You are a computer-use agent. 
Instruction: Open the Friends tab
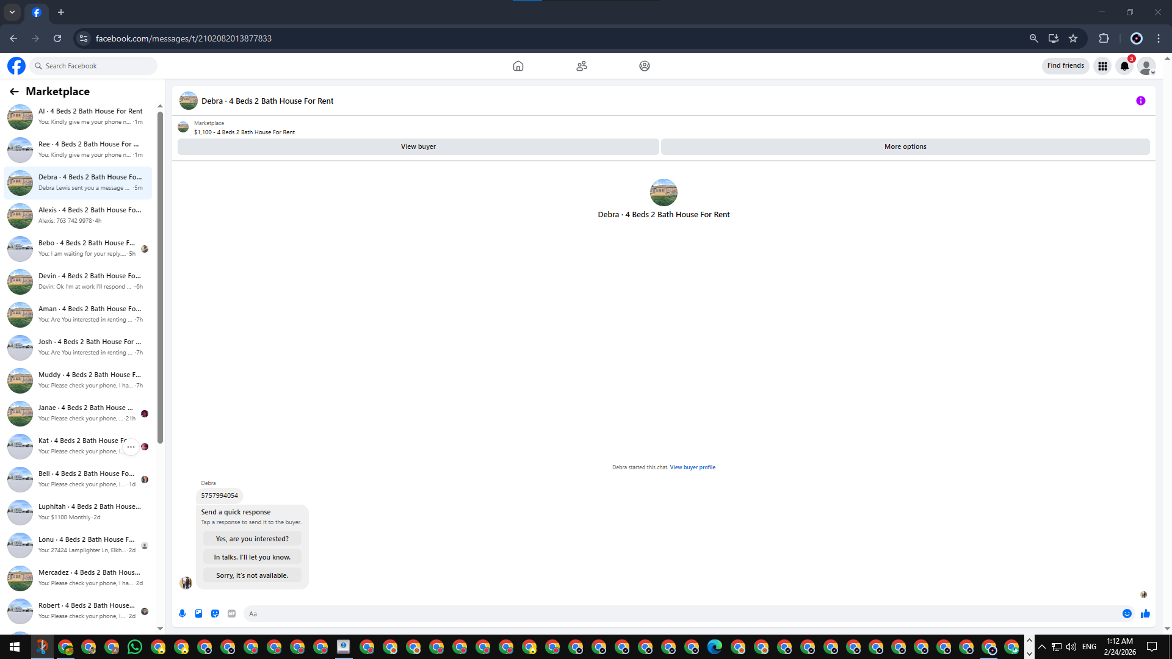click(x=582, y=66)
